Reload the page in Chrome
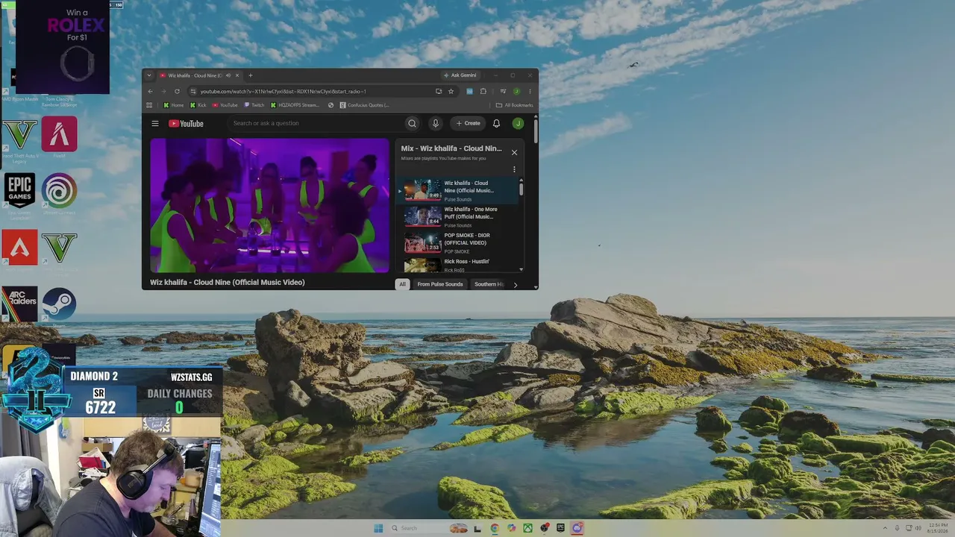Screen dimensions: 955x537 pyautogui.click(x=177, y=91)
